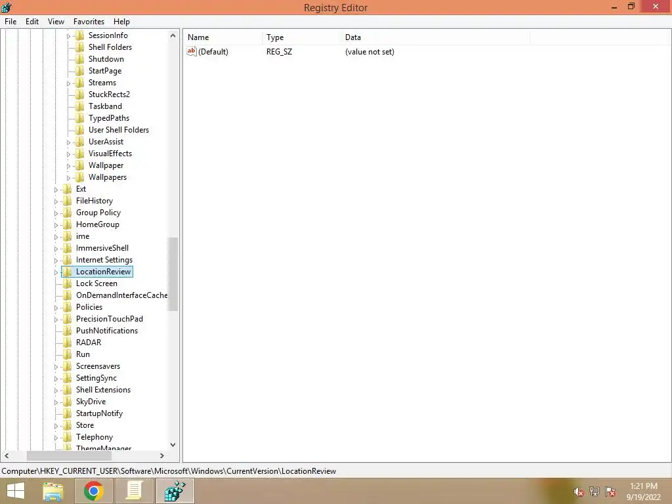Open the Edit menu
Screen dimensions: 672x504
(x=32, y=22)
